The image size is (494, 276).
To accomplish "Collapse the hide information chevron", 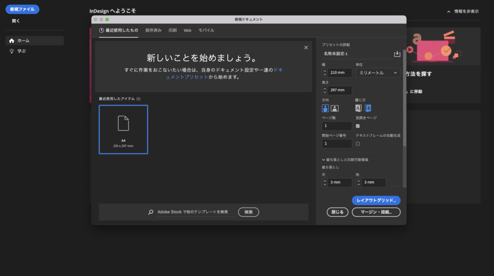I will point(449,12).
